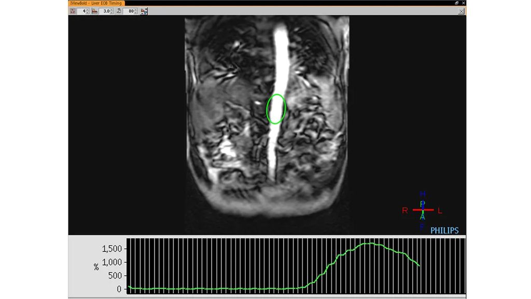The height and width of the screenshot is (299, 531).
Task: Click the peak of the green enhancement curve
Action: [371, 243]
